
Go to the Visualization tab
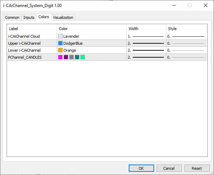click(x=63, y=17)
